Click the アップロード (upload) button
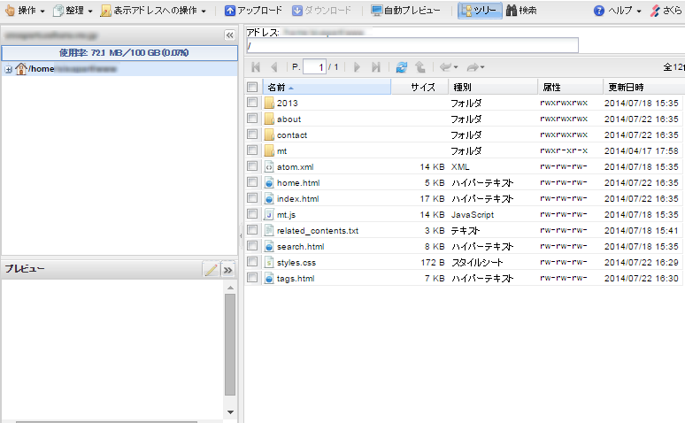Viewport: 685px width, 423px height. pos(253,11)
